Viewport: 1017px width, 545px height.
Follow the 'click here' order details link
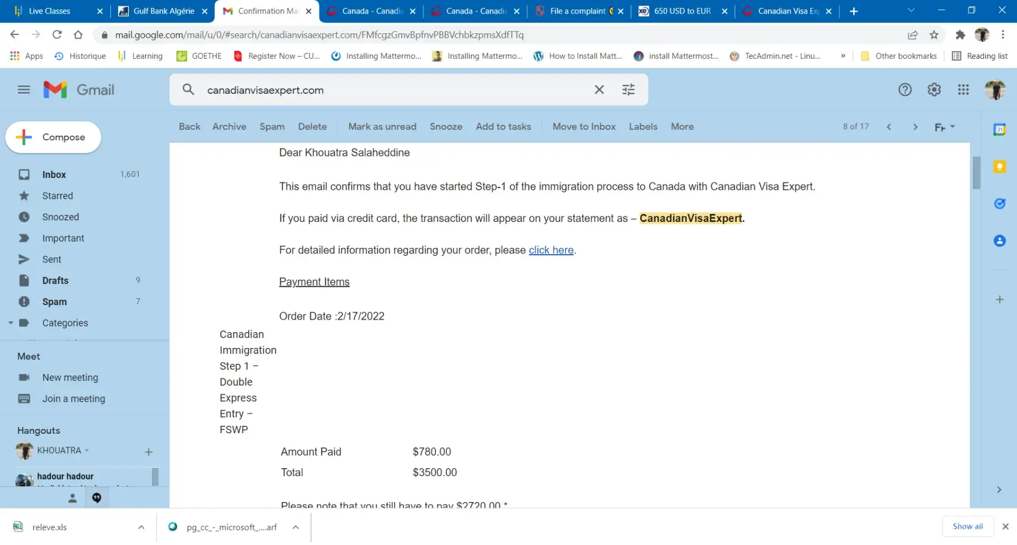[x=550, y=250]
